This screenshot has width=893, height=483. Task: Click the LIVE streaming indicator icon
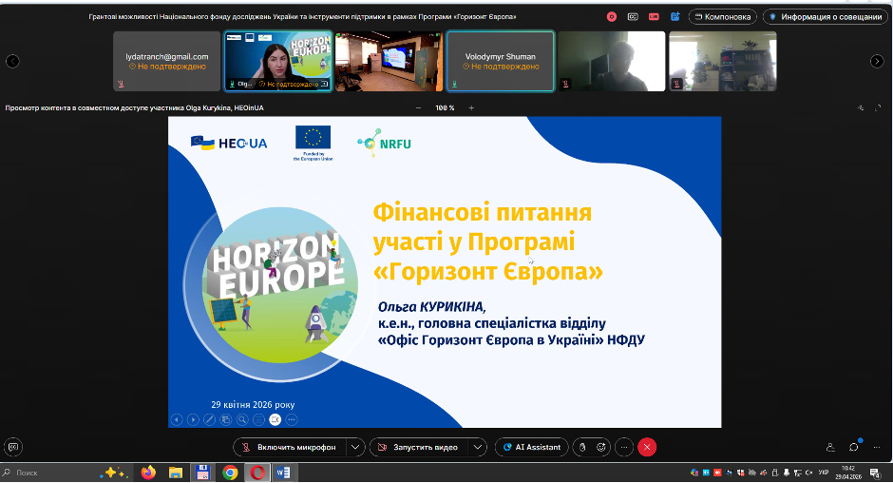click(x=654, y=16)
